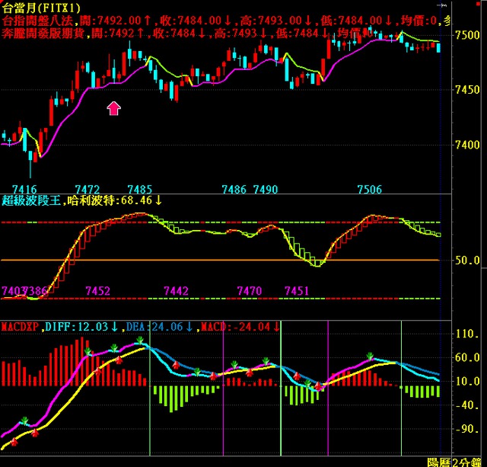The image size is (487, 467).
Task: Click the -90. MACD axis label
Action: coord(466,430)
